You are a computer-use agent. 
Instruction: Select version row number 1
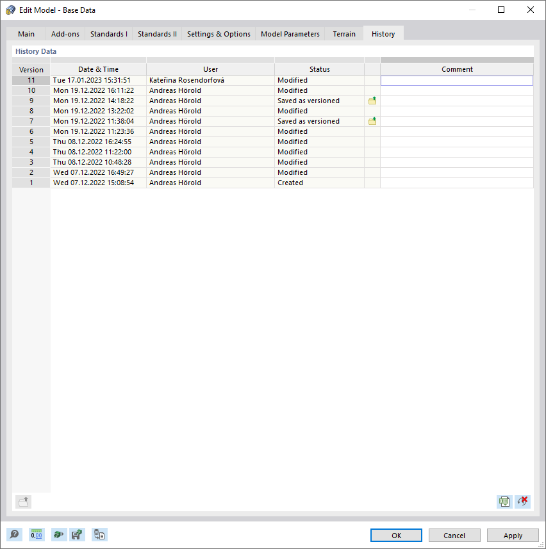[x=31, y=183]
